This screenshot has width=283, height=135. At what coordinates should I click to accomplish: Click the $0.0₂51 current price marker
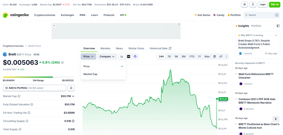223,99
